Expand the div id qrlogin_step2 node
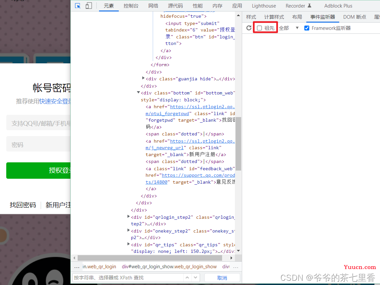Image resolution: width=380 pixels, height=285 pixels. (128, 216)
